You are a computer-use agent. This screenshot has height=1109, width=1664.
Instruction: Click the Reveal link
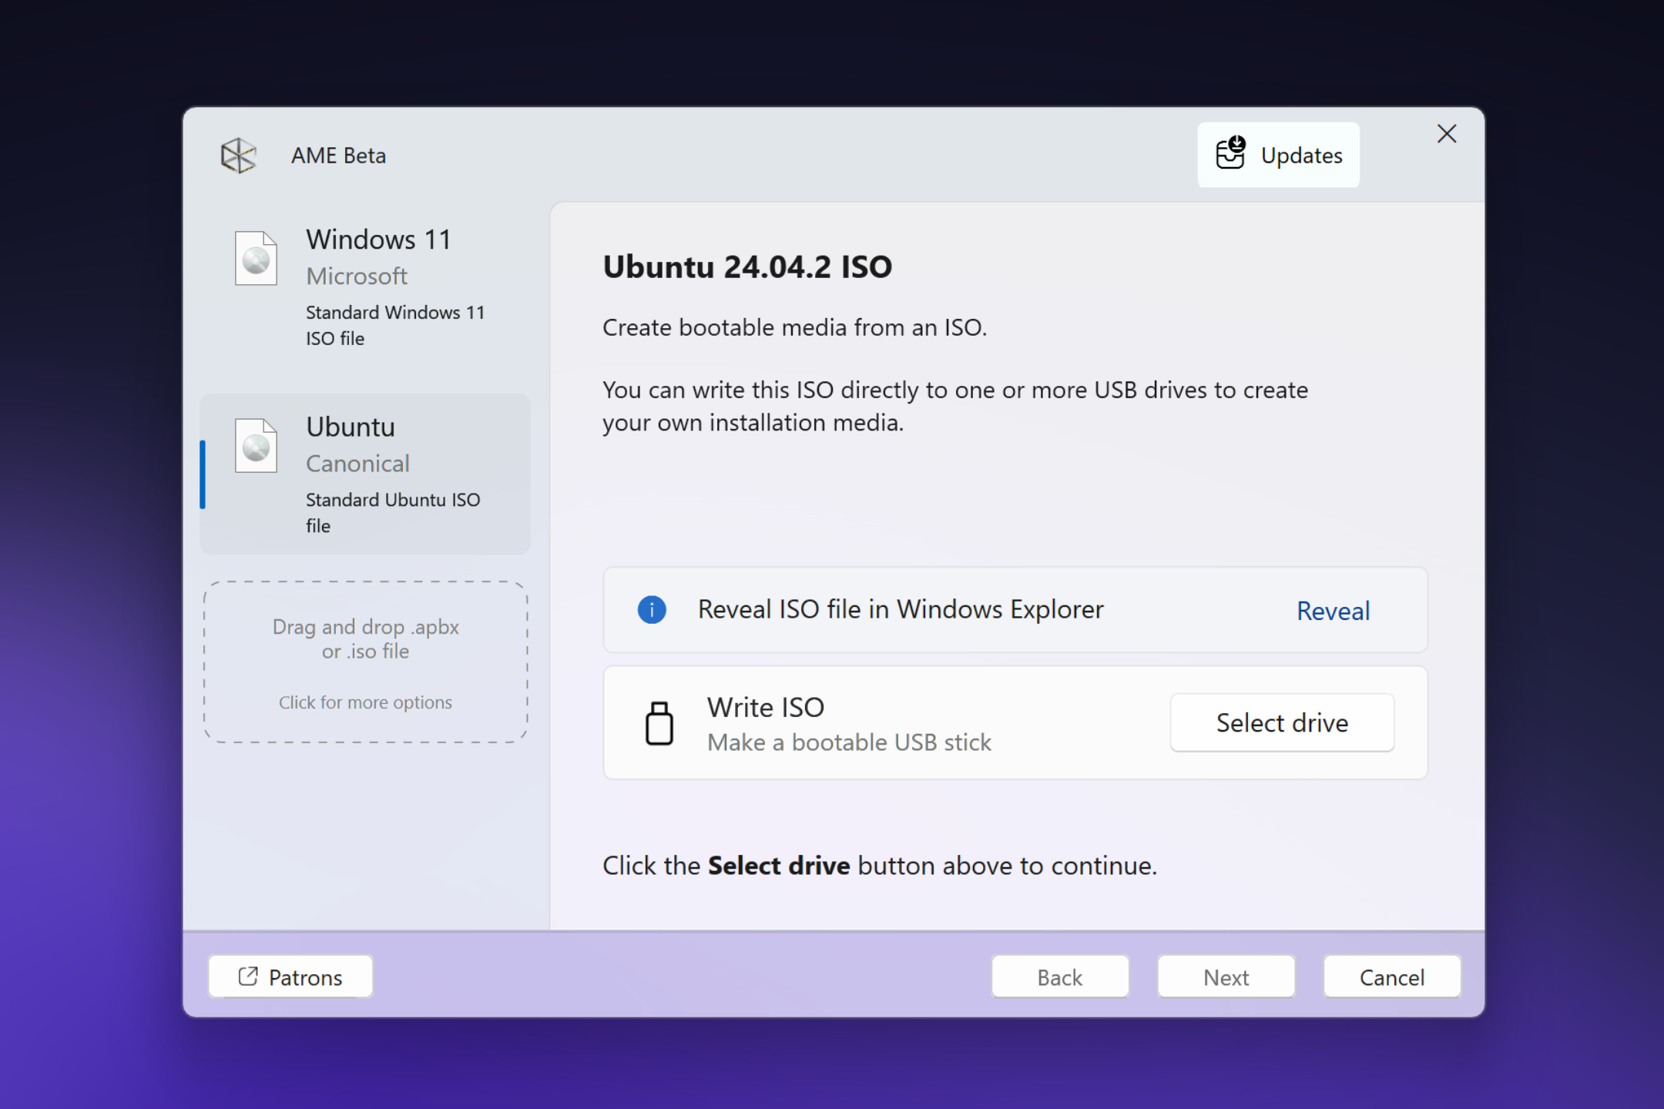[1334, 611]
